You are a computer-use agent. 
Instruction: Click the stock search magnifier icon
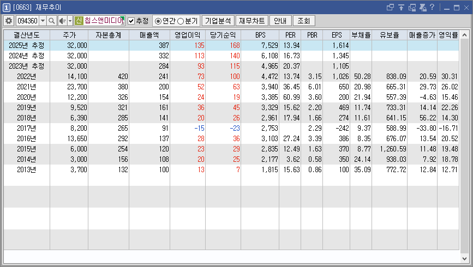pyautogui.click(x=52, y=21)
